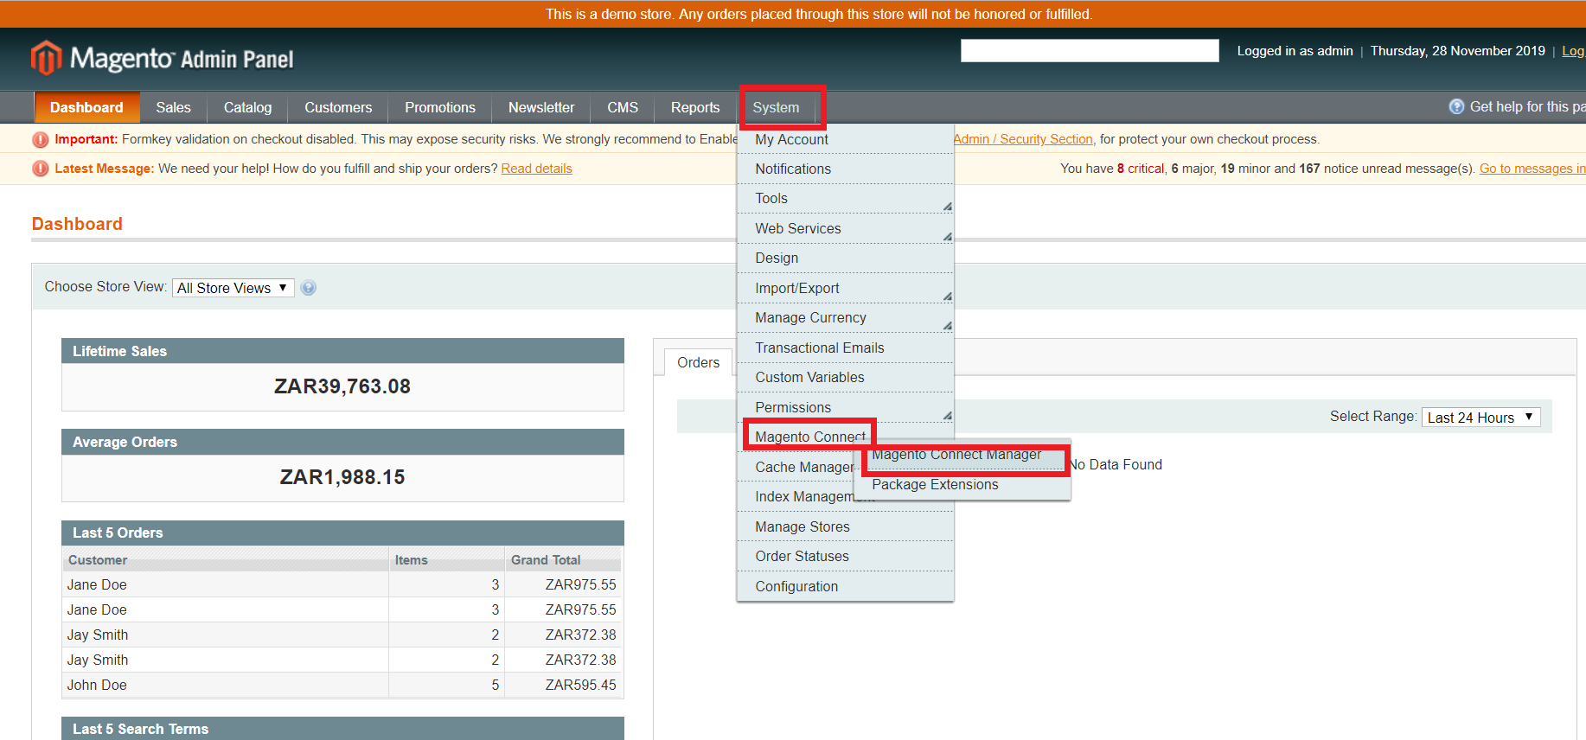Open the CMS menu
The height and width of the screenshot is (740, 1586).
coord(623,107)
